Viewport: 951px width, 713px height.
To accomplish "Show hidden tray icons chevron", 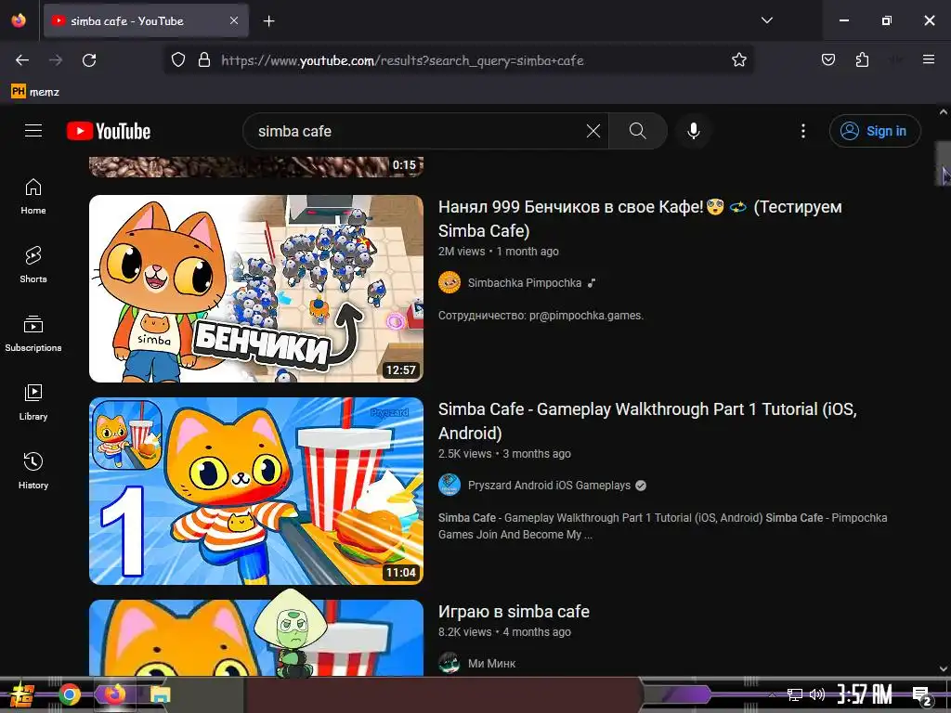I will click(772, 694).
